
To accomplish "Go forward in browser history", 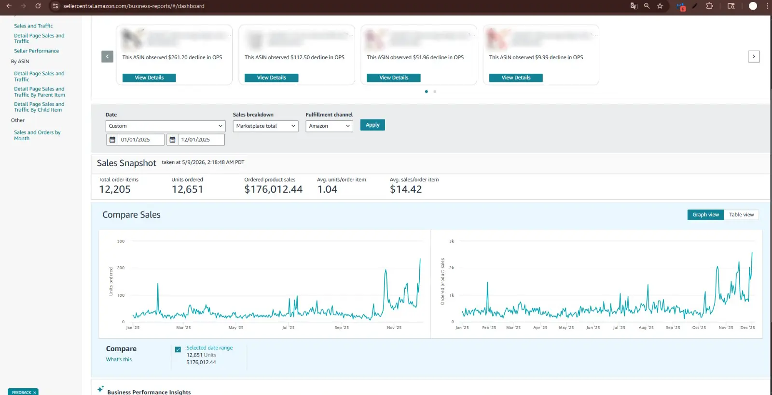I will coord(23,6).
